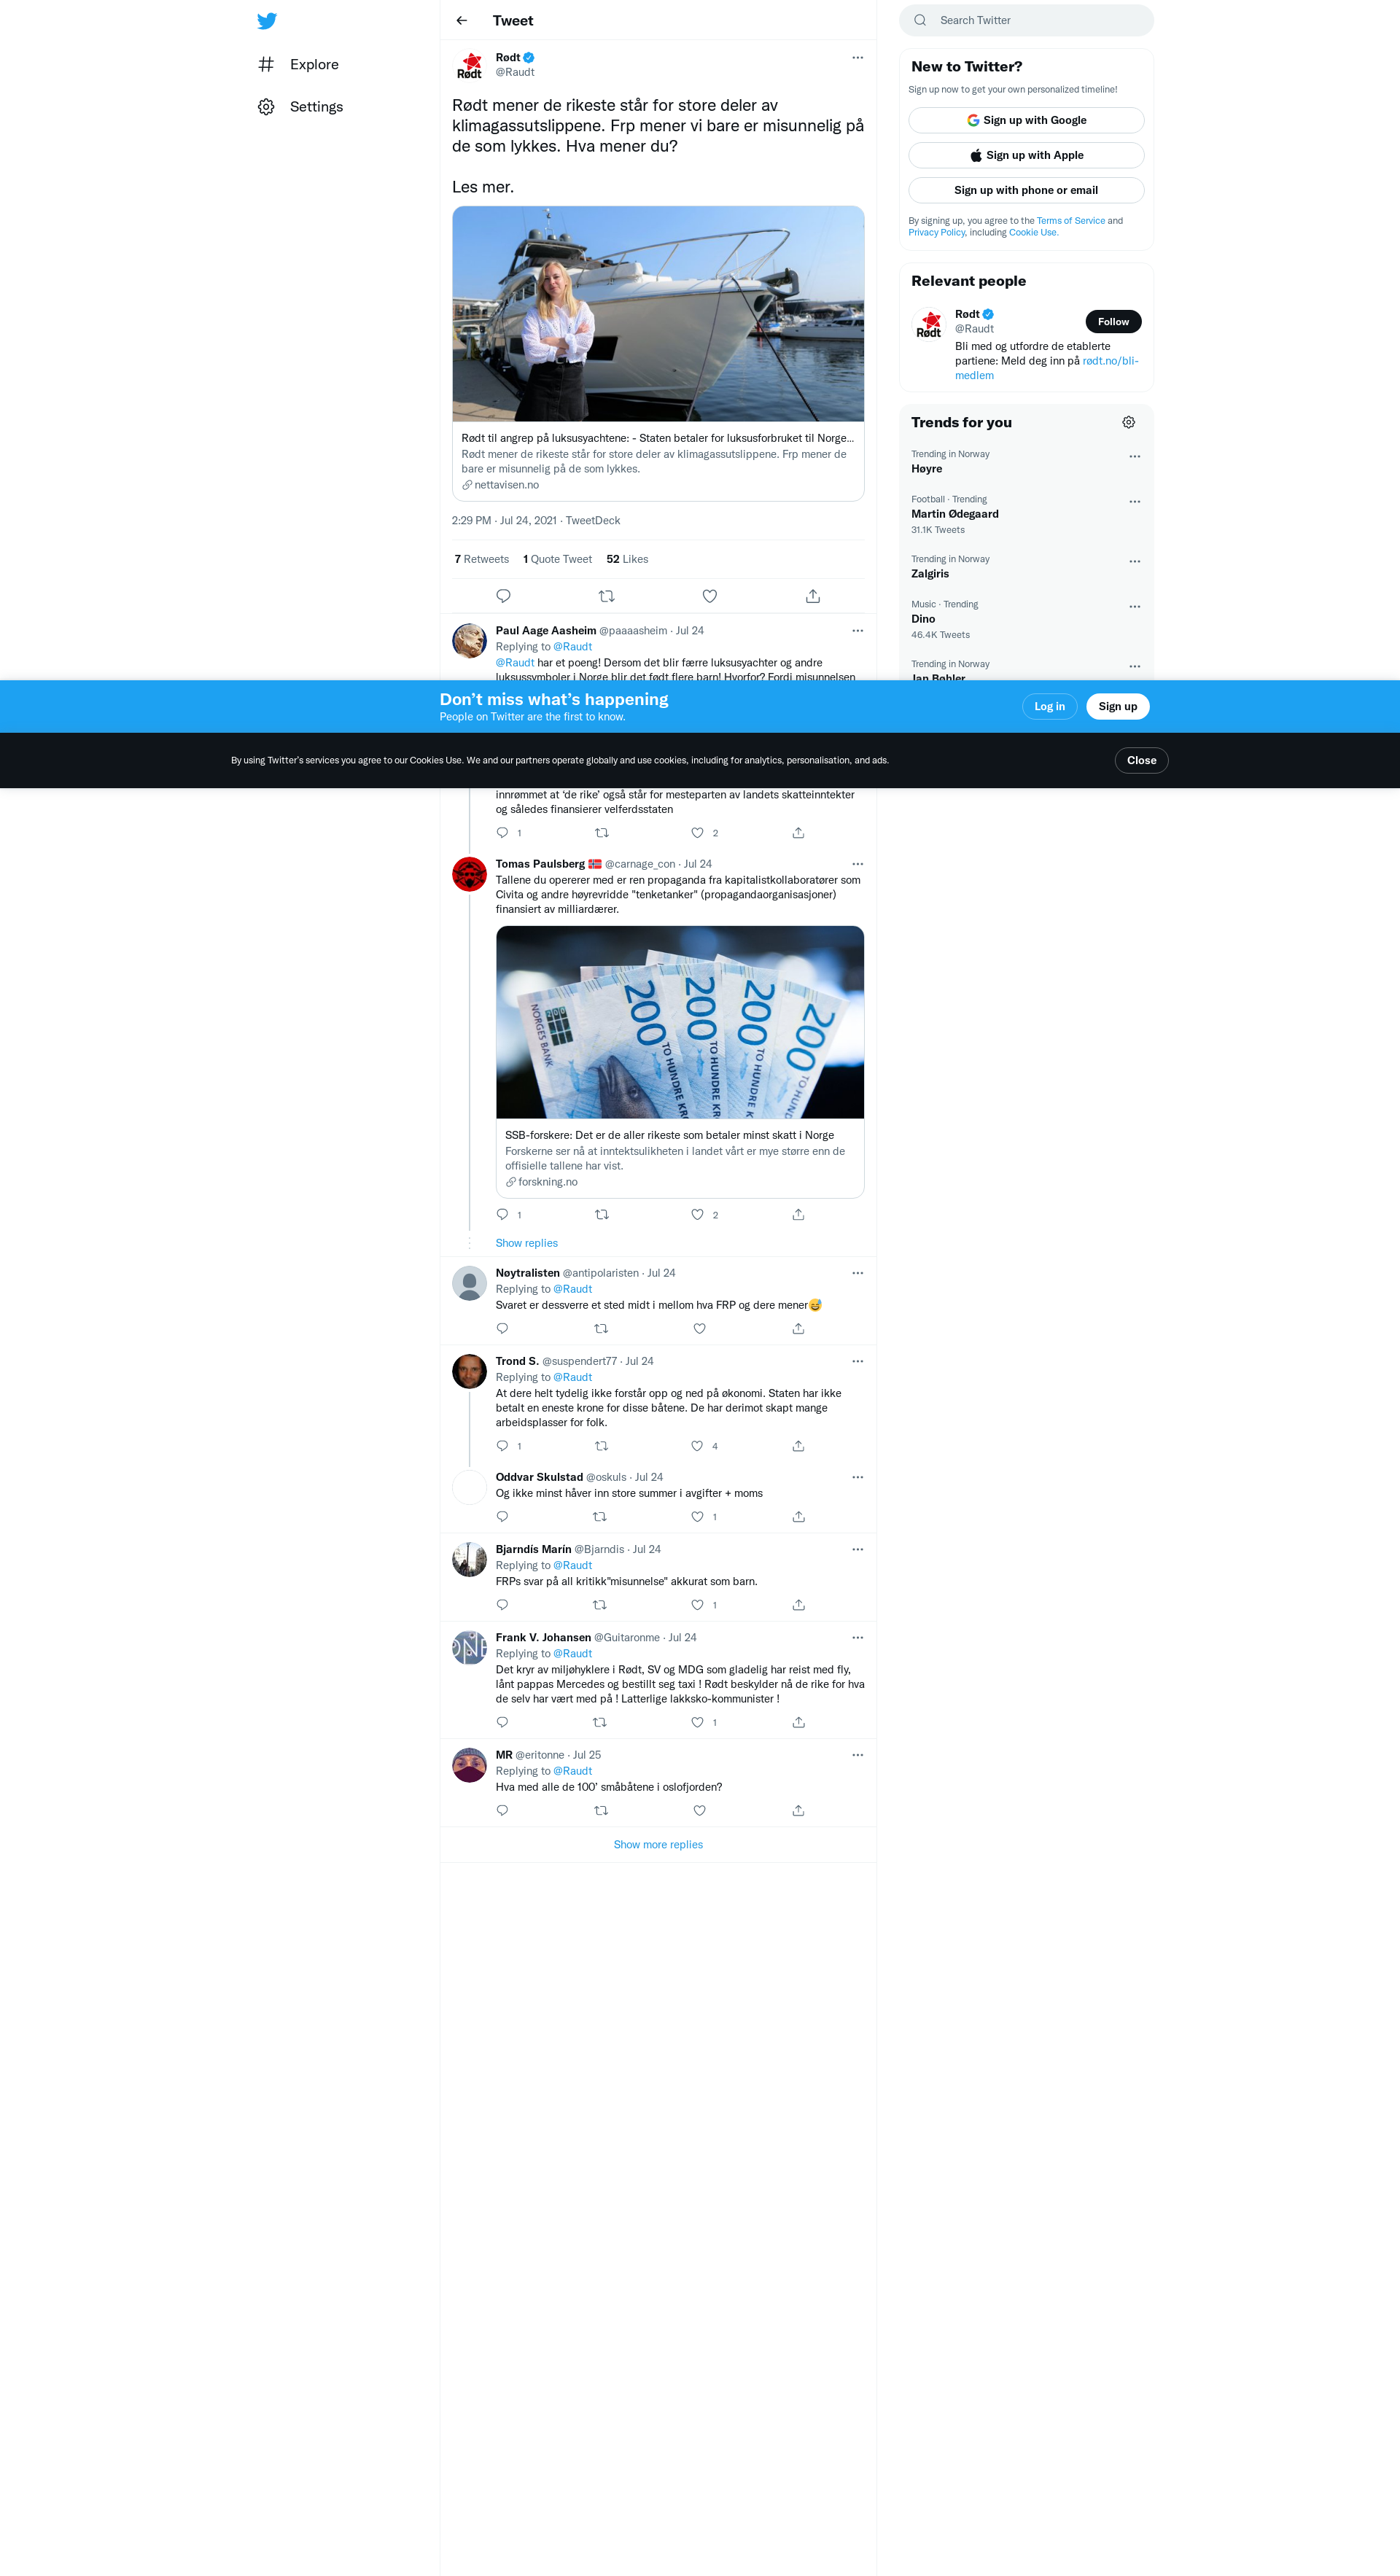
Task: Share Trond S.'s tweet
Action: (x=798, y=1446)
